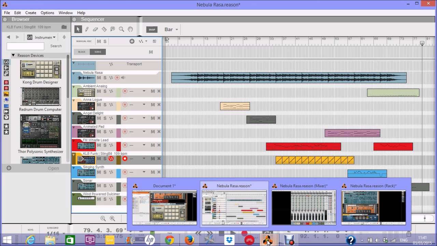Click the track list grid icon

coord(154,41)
